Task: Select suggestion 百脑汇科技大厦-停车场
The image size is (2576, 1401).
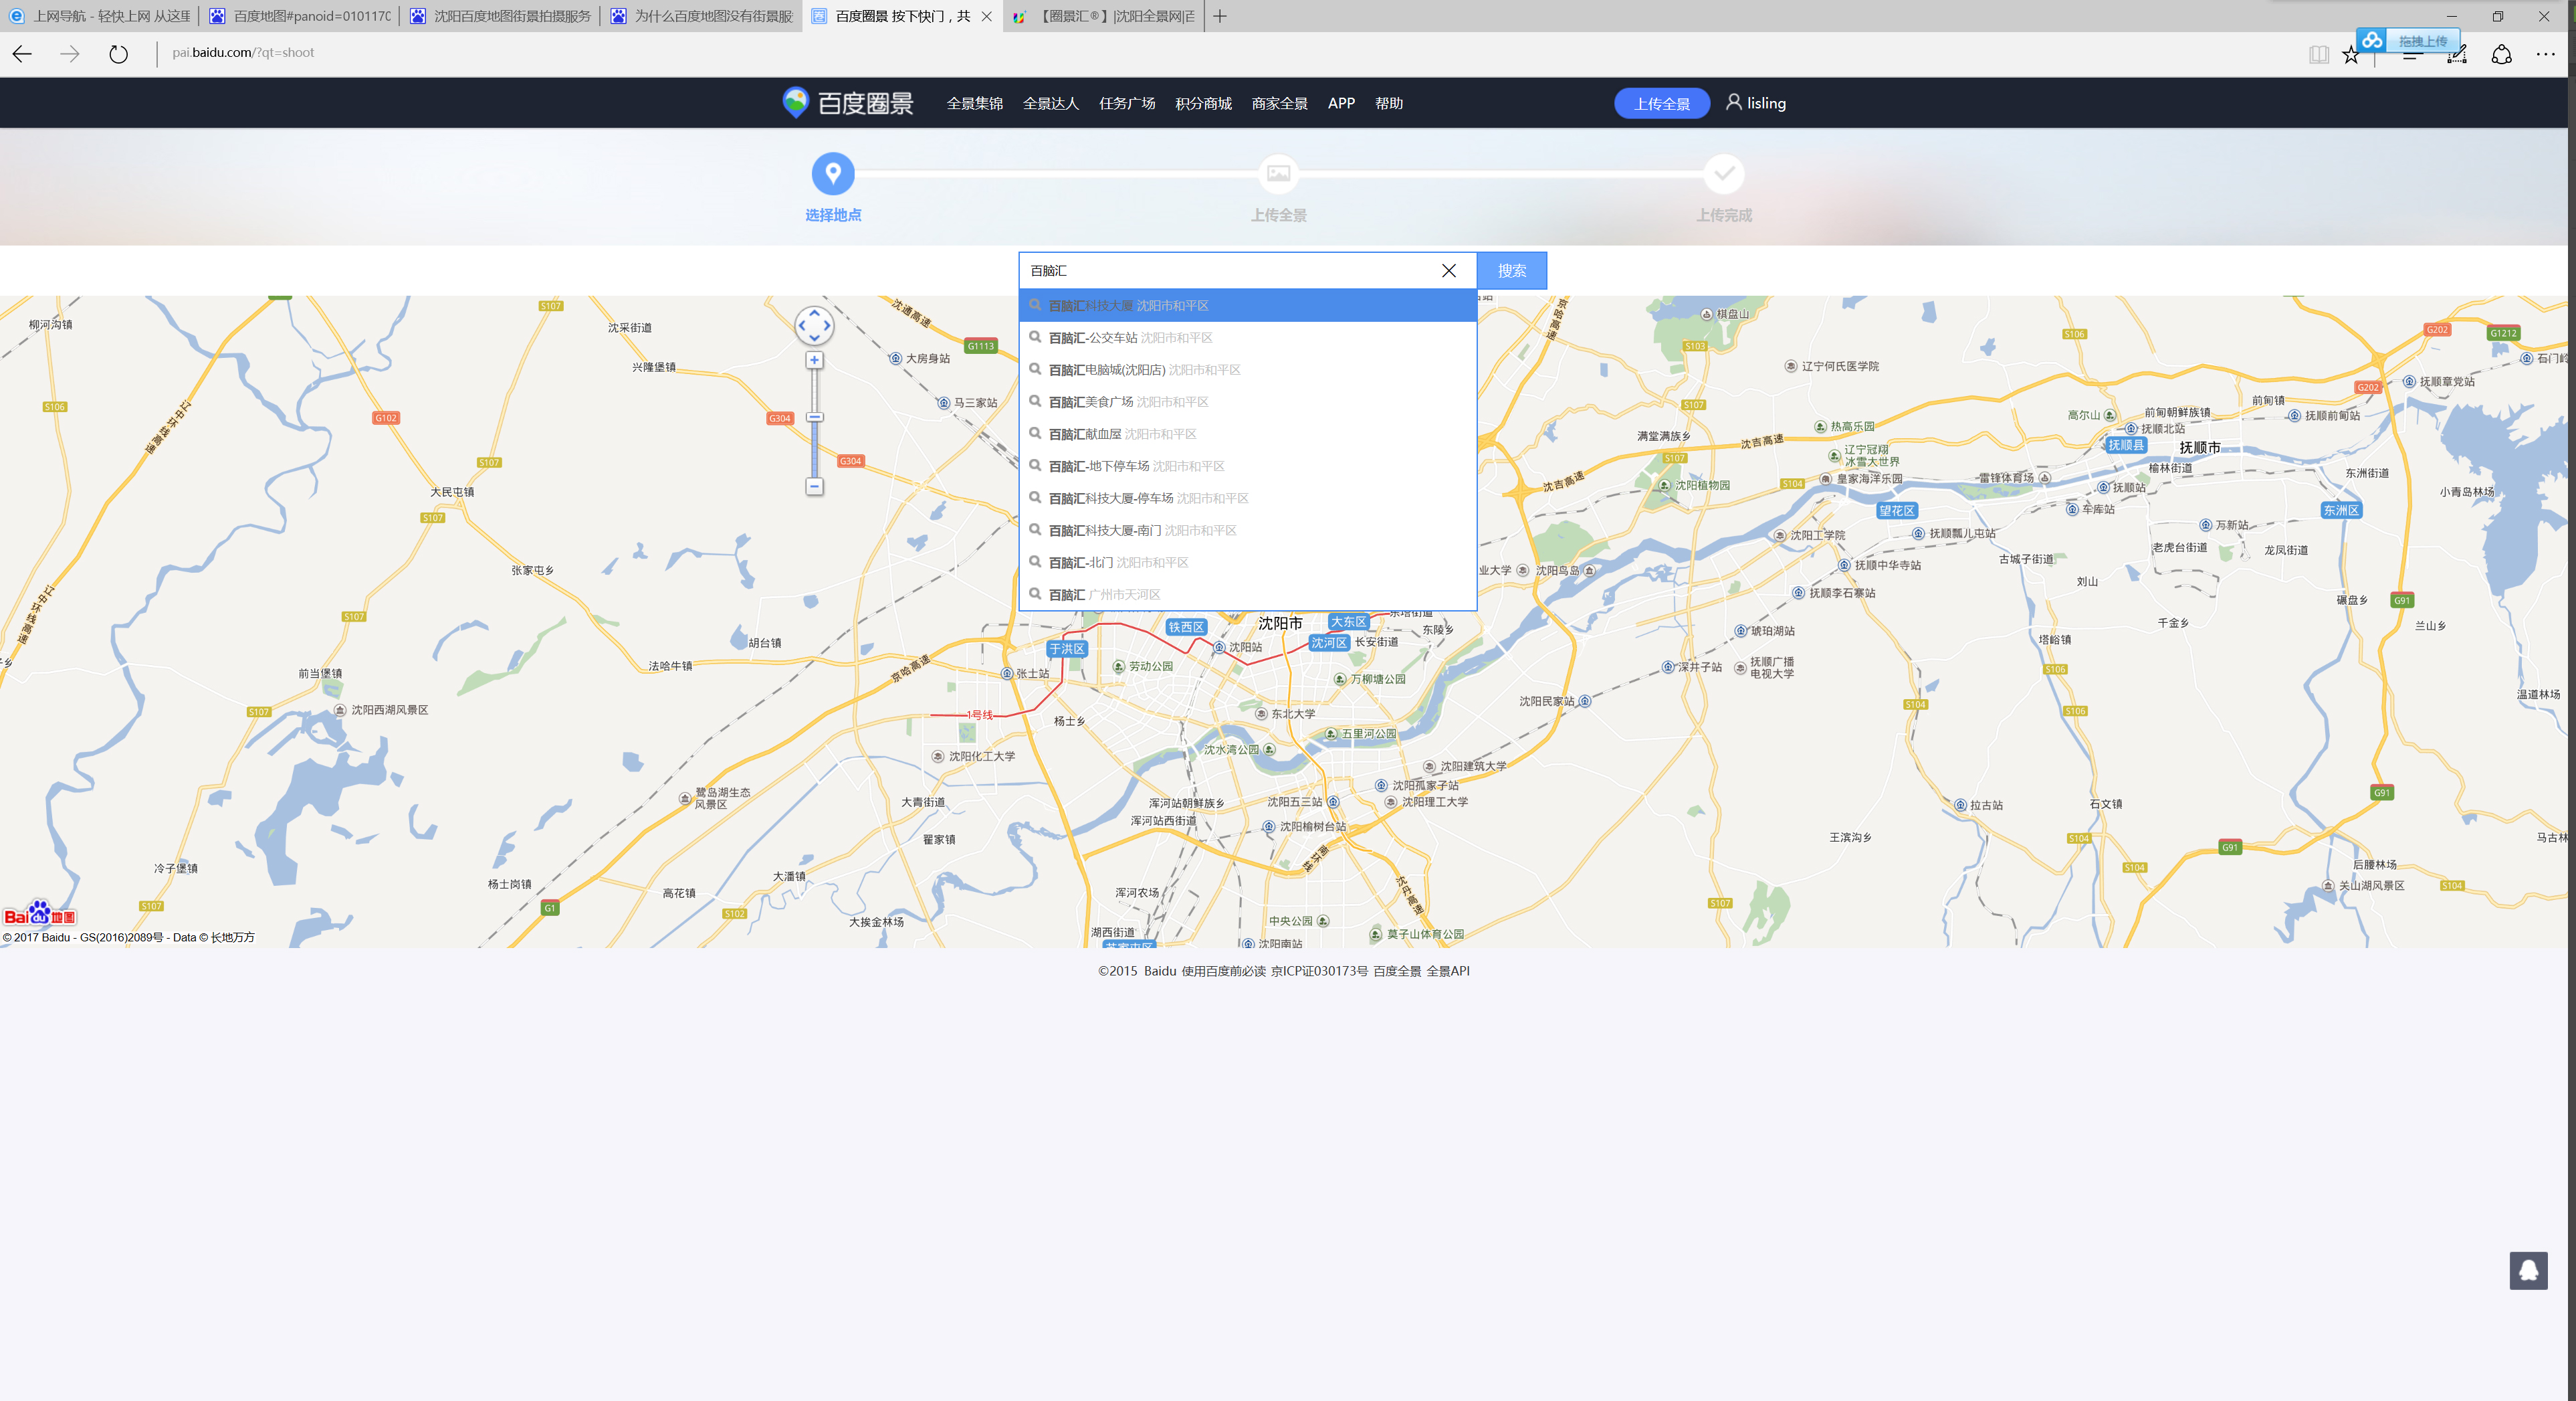Action: click(1247, 497)
